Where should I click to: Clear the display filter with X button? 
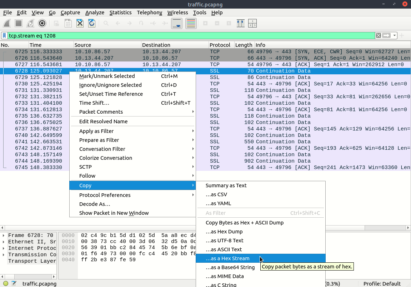pos(378,36)
